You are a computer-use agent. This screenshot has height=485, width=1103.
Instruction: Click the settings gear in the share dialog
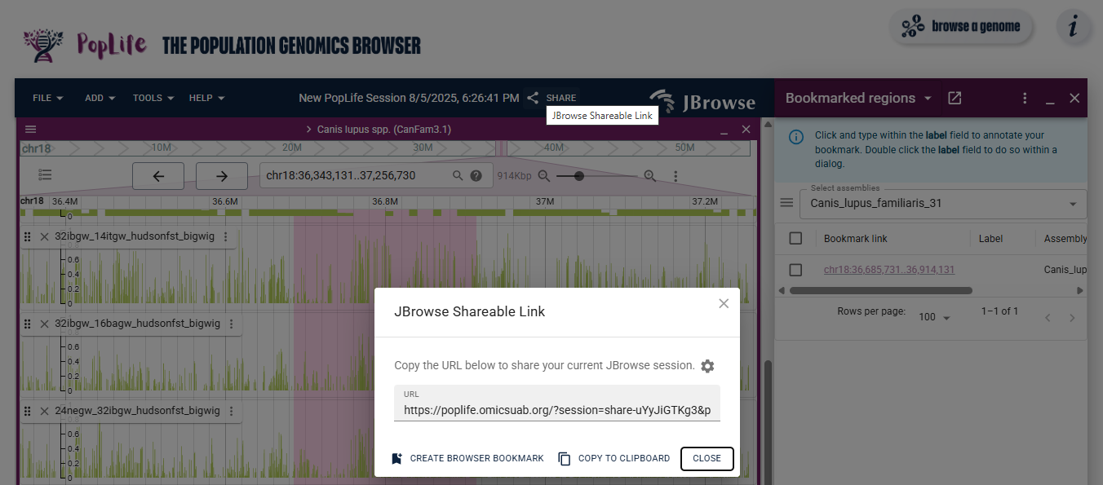coord(707,366)
